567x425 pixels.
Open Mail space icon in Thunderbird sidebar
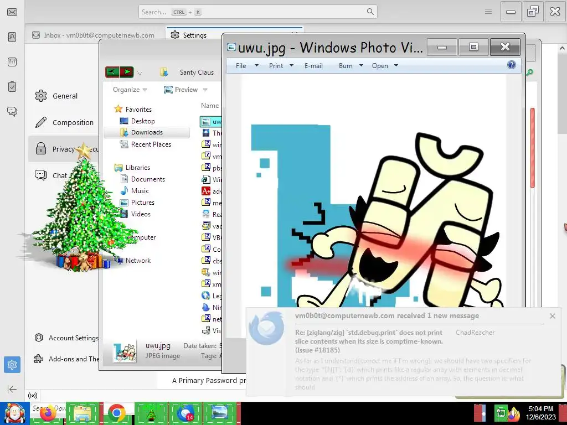point(12,12)
